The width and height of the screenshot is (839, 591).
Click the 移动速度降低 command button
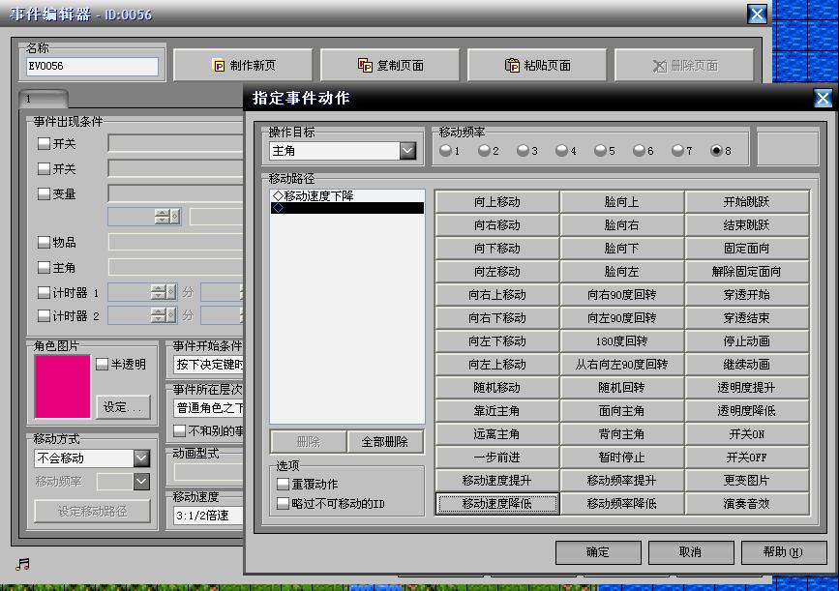pos(497,503)
